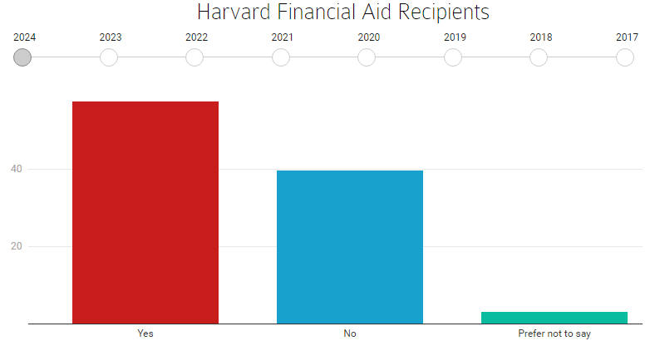Click the 2024 year label
Viewport: 660px width, 341px height.
(x=25, y=37)
